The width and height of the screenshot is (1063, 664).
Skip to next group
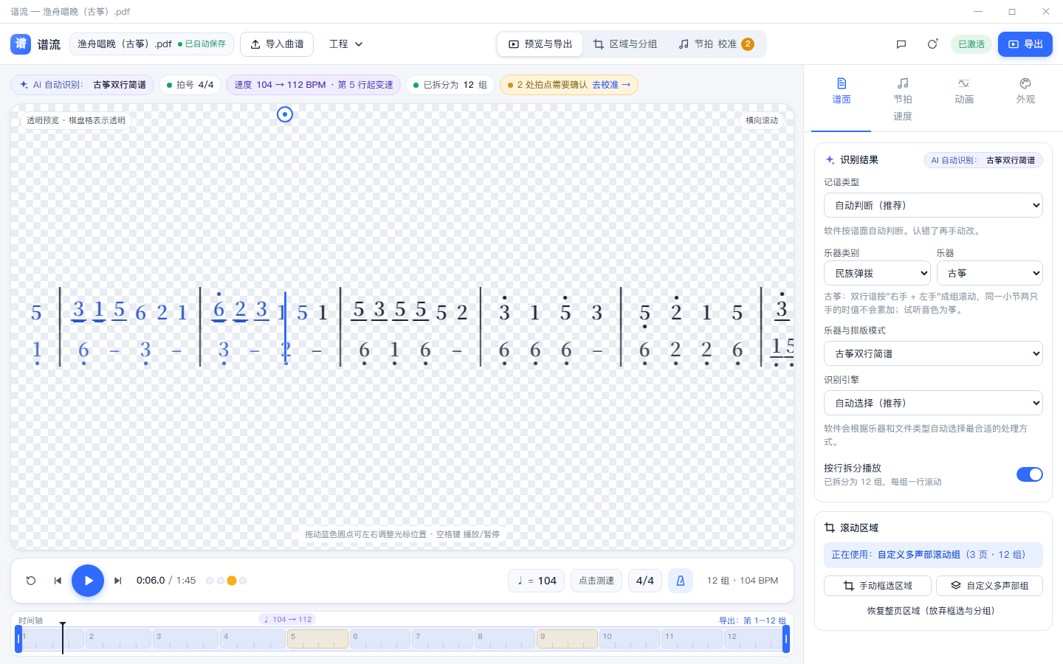click(x=117, y=581)
